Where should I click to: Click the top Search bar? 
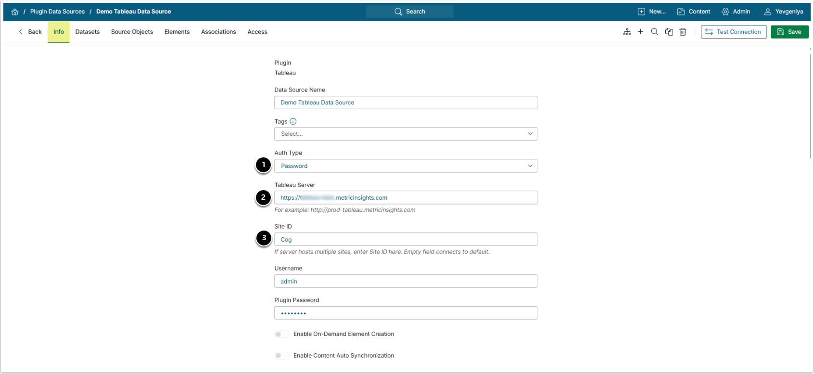[409, 12]
